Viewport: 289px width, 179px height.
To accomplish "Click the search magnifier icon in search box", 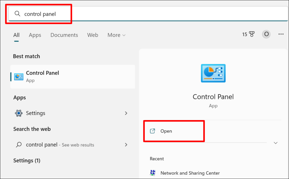I will coord(17,14).
